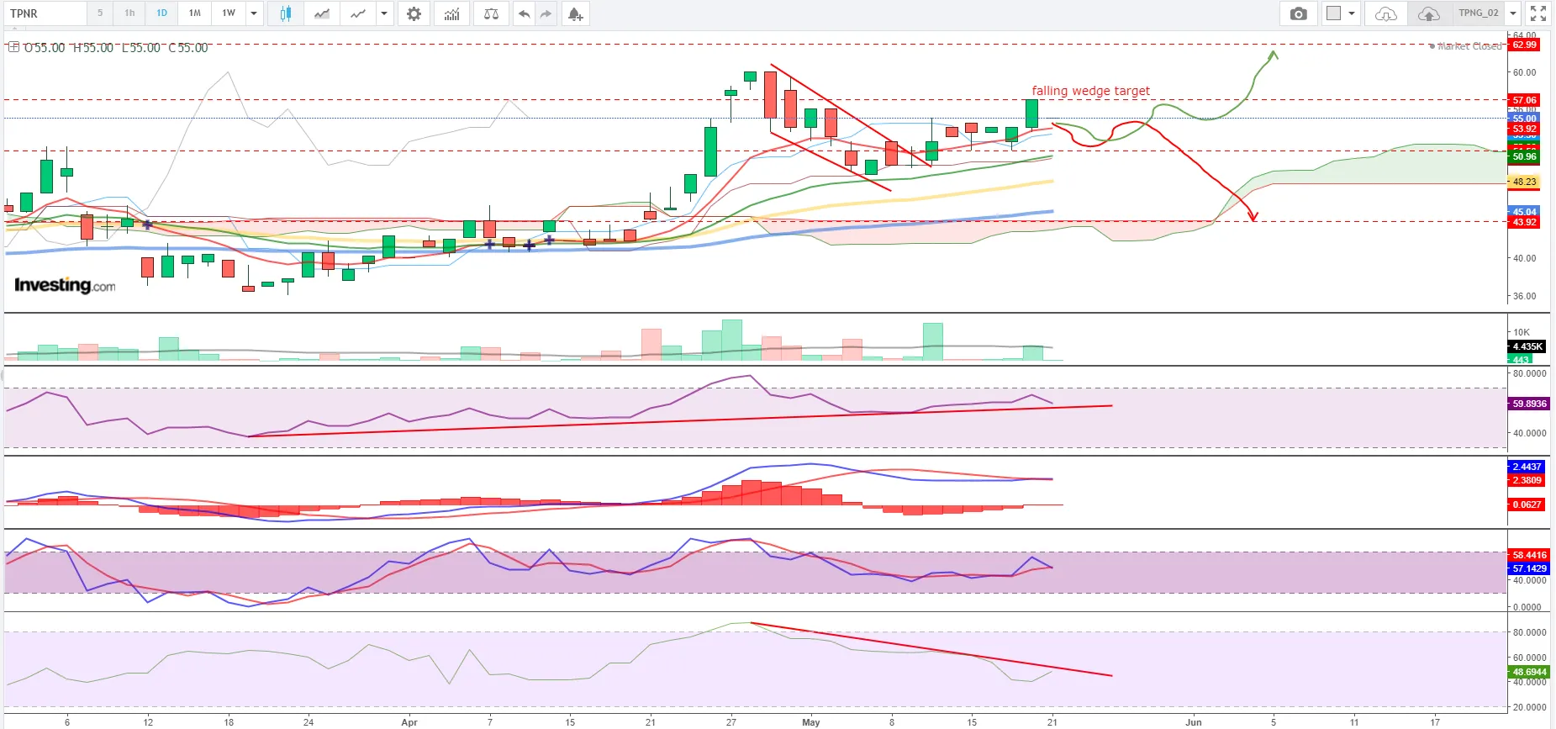
Task: Expand the TPNG_02 layout dropdown
Action: point(1513,13)
